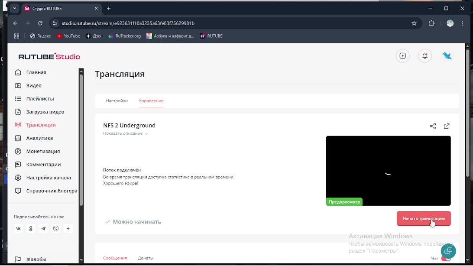Click the page vertical scrollbar
The height and width of the screenshot is (266, 473).
coord(468,112)
